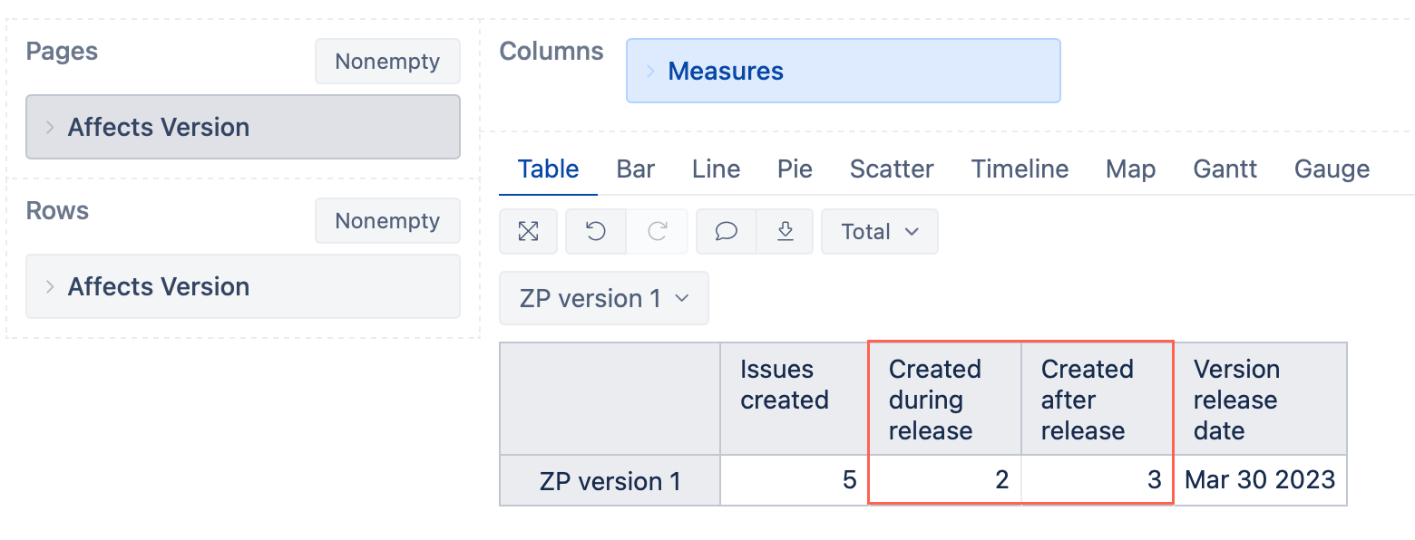Expand the Measures dimension chevron
This screenshot has width=1415, height=540.
coord(650,72)
